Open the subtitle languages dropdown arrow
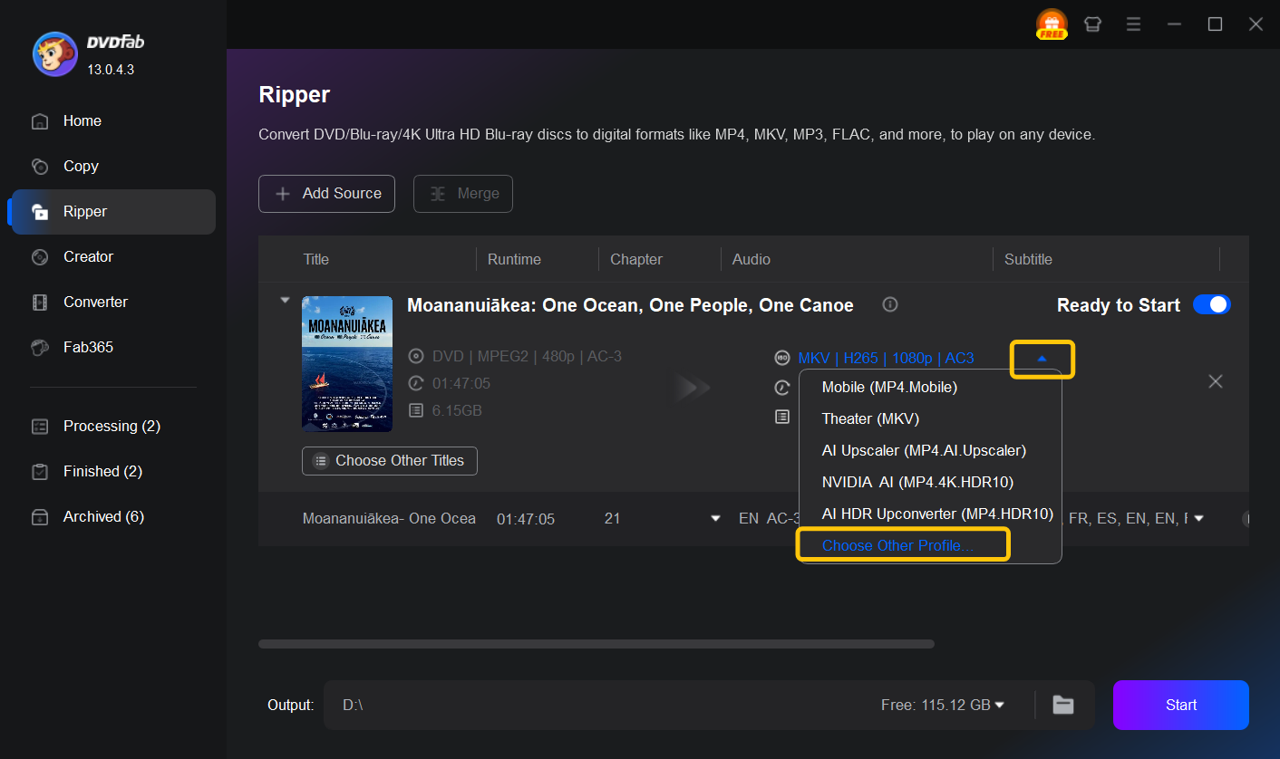 (1198, 519)
